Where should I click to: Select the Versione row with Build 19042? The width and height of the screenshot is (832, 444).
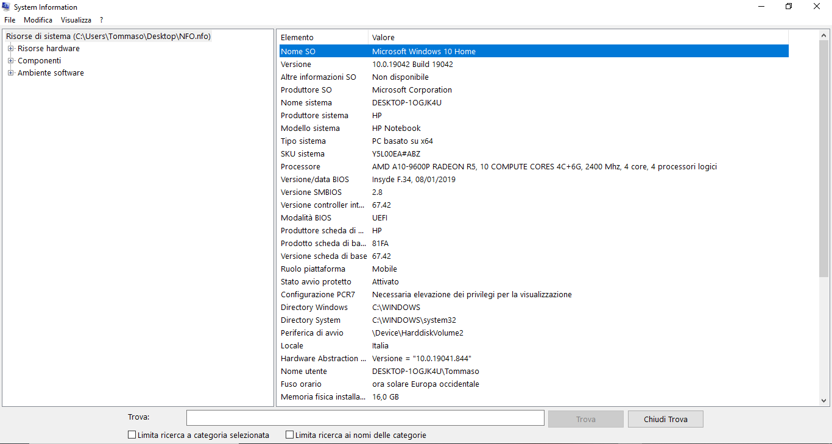coord(534,64)
